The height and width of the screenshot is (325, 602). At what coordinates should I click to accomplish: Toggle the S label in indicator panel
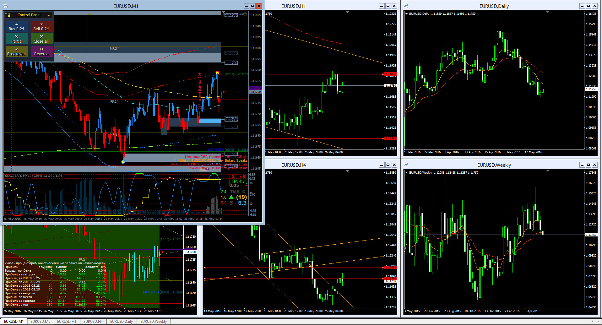[231, 203]
